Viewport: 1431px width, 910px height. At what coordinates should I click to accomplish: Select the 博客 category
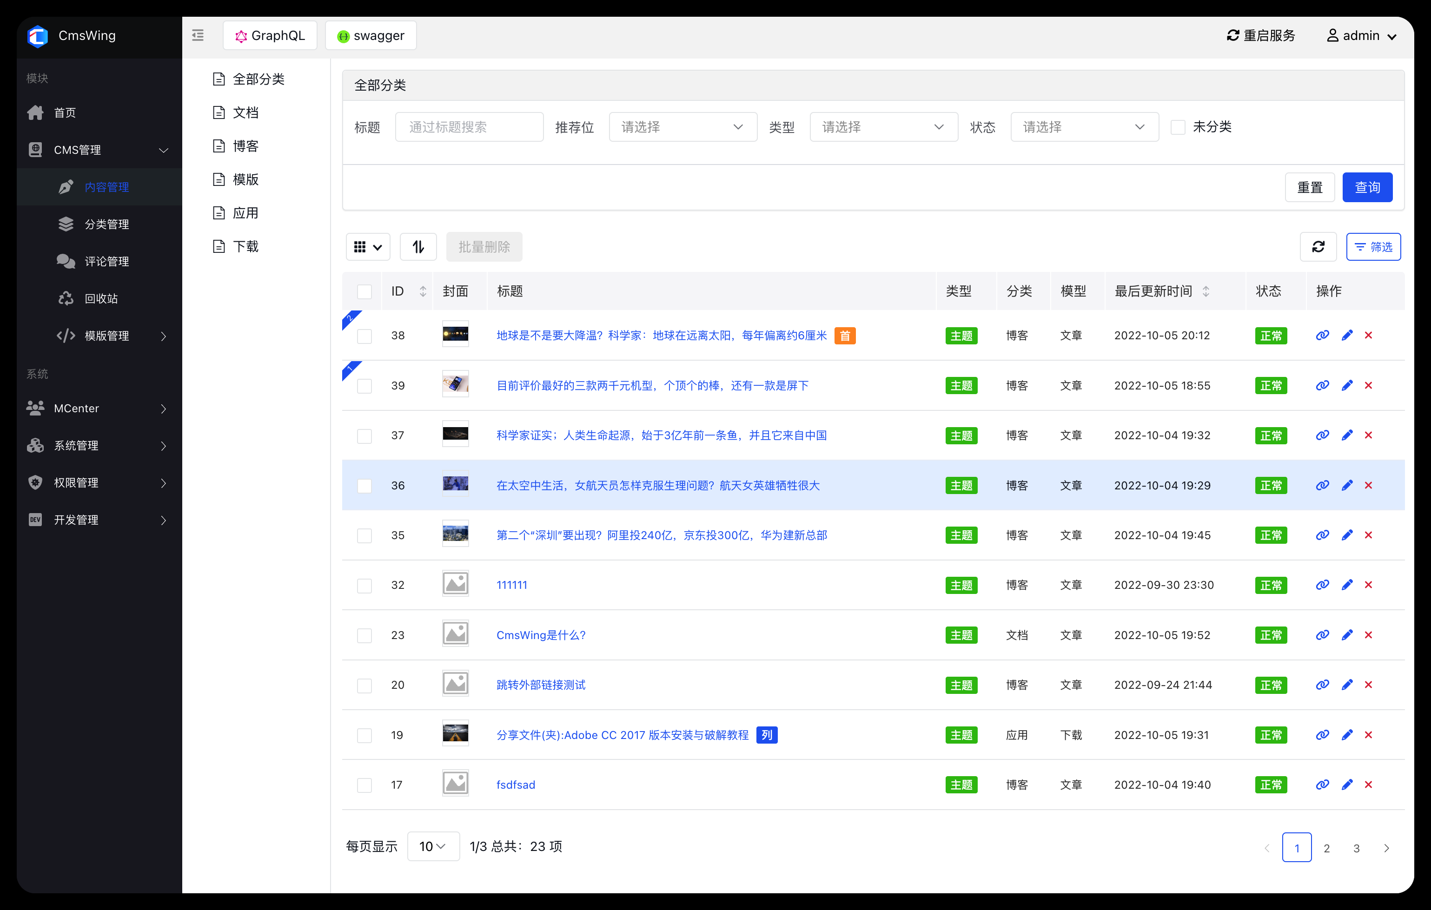point(245,145)
